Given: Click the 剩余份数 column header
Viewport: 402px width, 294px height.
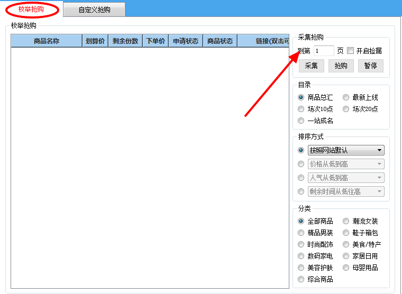Looking at the screenshot, I should [125, 41].
